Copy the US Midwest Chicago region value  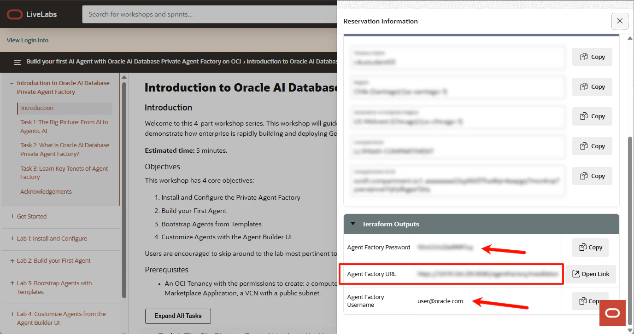tap(592, 116)
